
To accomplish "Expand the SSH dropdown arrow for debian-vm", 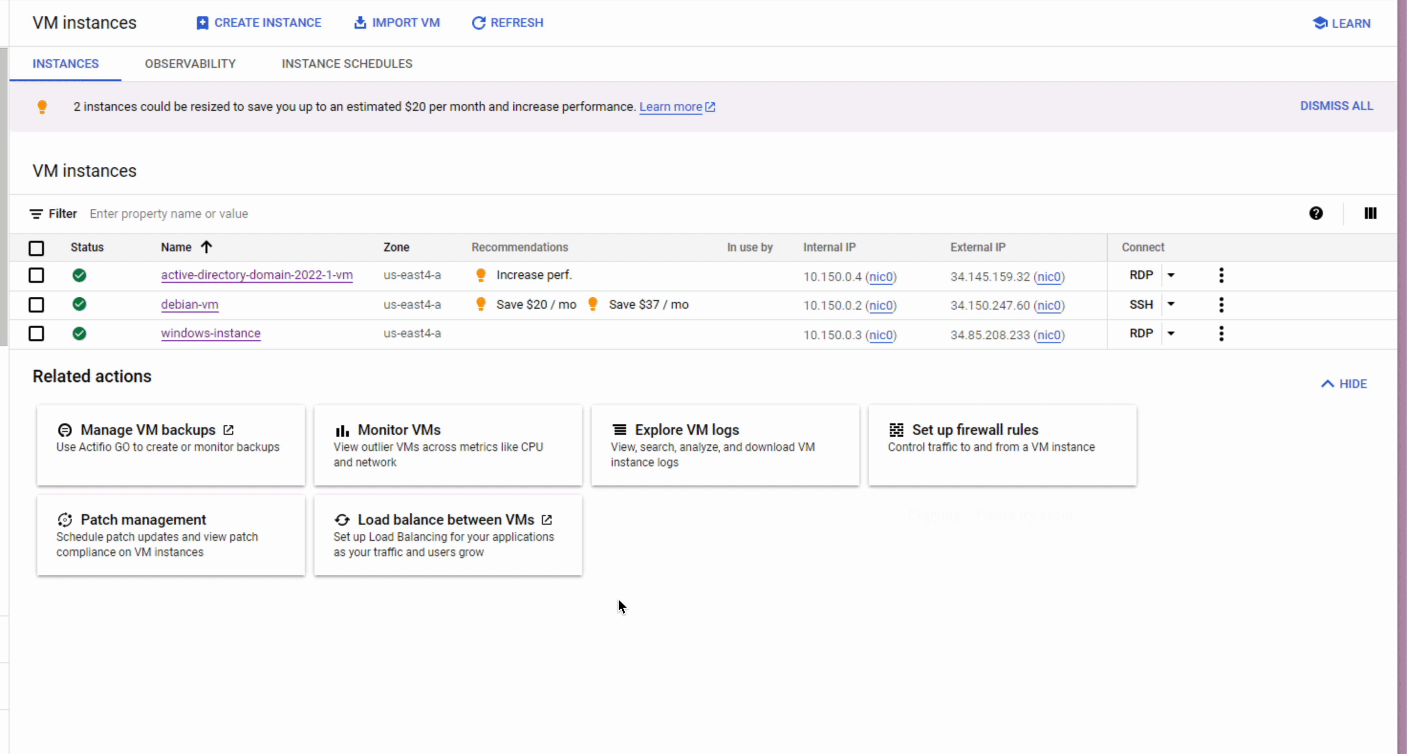I will pyautogui.click(x=1171, y=304).
